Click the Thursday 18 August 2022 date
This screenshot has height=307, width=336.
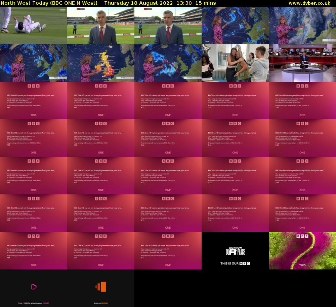(x=138, y=3)
